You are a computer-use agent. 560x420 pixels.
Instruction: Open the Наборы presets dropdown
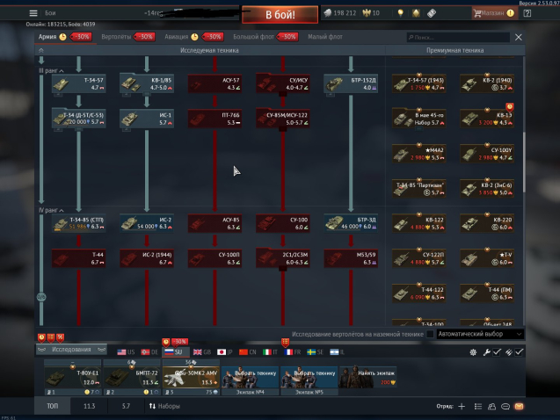pos(164,407)
